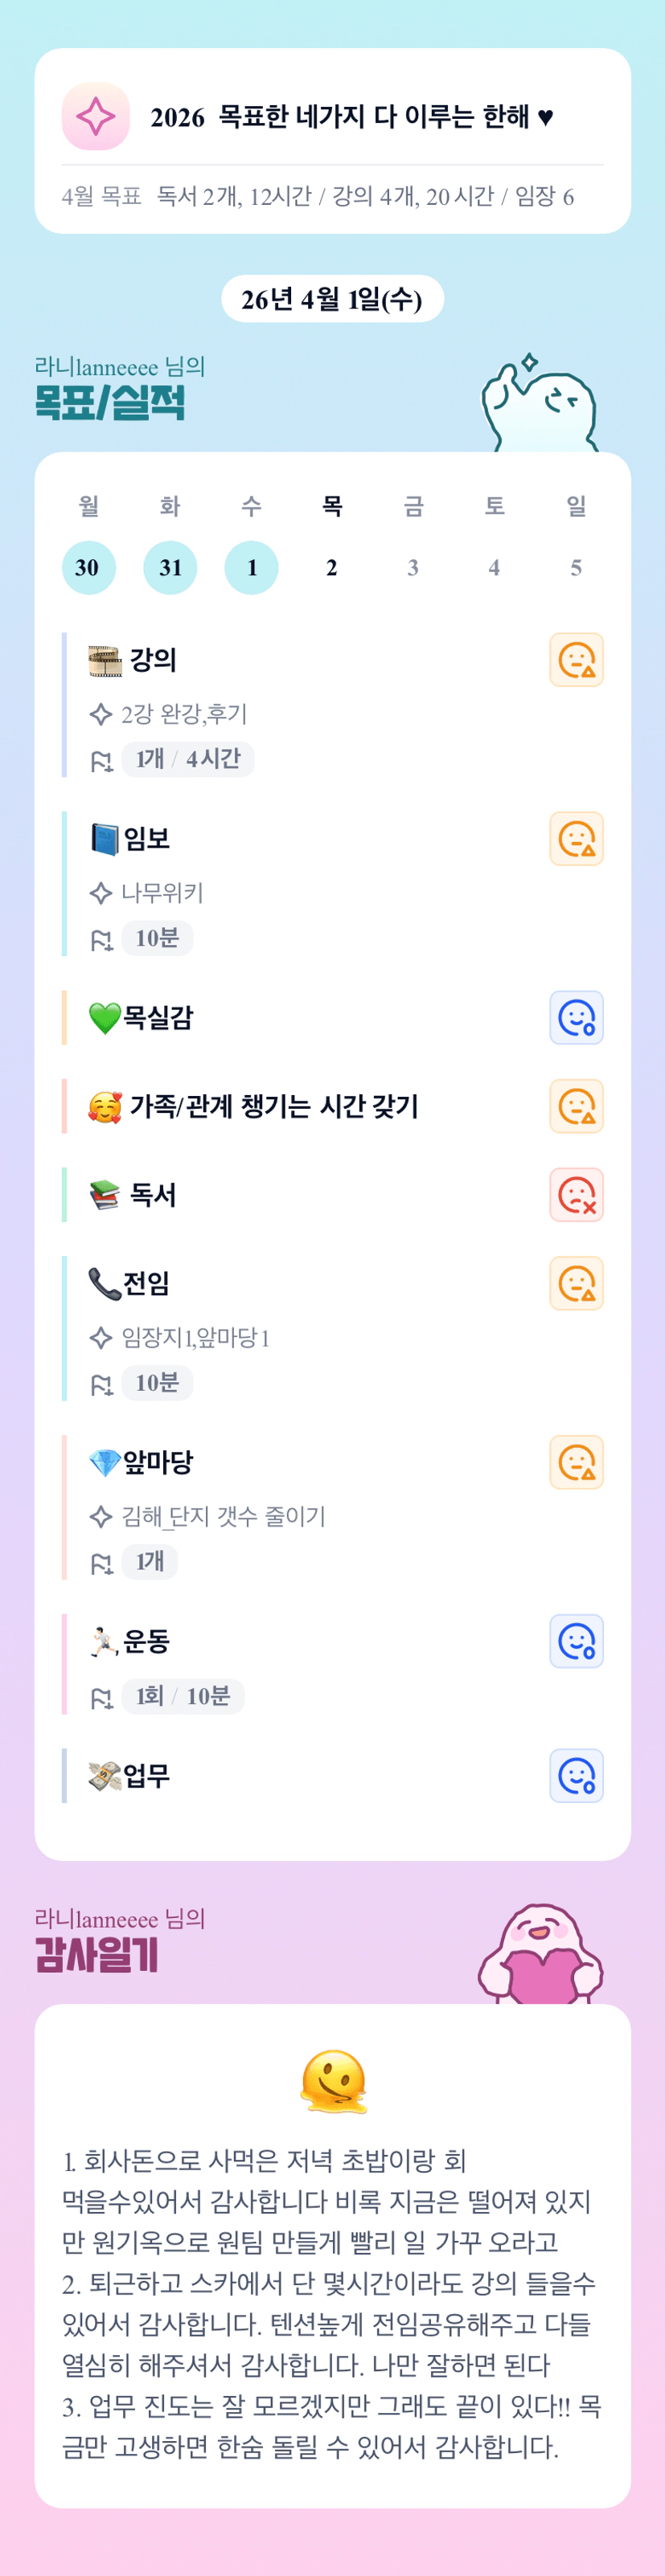Click the melting face emoji in 감사일기
665x2576 pixels.
coord(334,2082)
